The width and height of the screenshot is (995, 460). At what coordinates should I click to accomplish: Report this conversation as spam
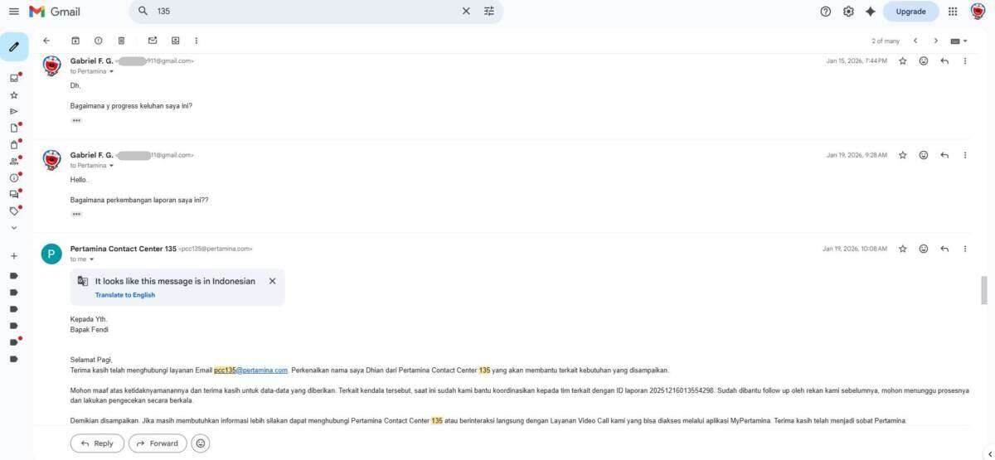(x=99, y=41)
